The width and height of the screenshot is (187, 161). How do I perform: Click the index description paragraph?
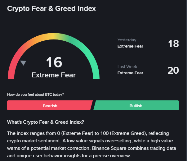[91, 145]
